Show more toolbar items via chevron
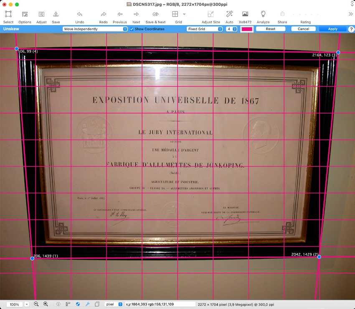Screen dimensions: 355x309 tap(350, 14)
